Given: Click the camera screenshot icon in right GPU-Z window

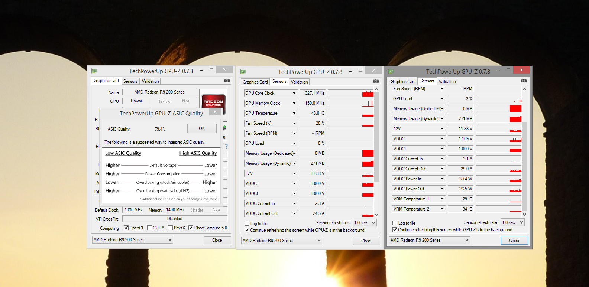Looking at the screenshot, I should pos(524,81).
